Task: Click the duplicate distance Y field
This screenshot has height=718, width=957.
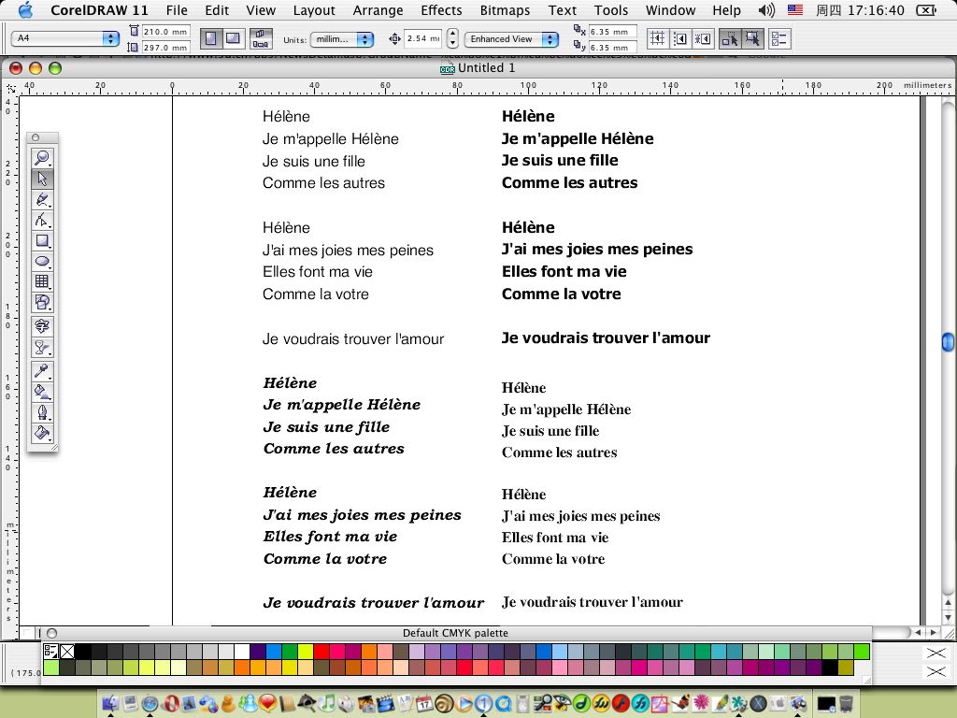Action: click(x=612, y=47)
